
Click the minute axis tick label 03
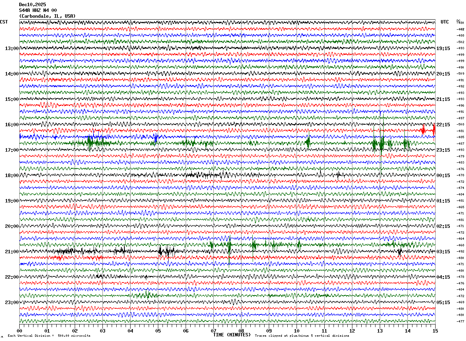point(102,330)
